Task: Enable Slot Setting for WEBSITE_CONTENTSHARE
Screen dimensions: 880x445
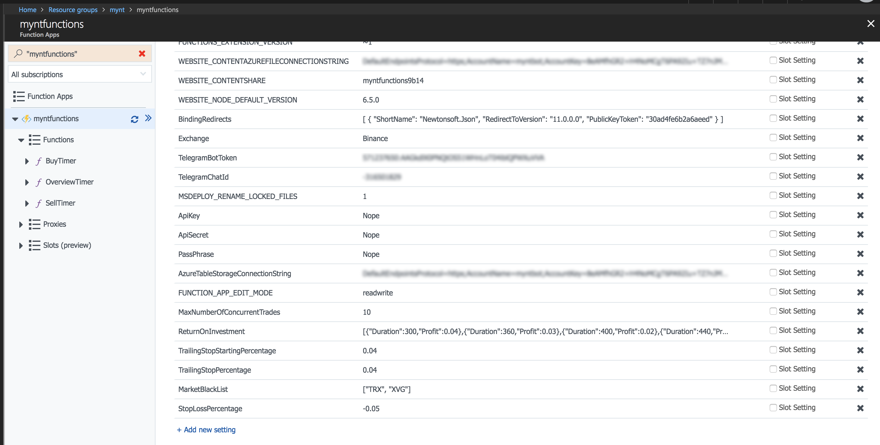Action: 773,80
